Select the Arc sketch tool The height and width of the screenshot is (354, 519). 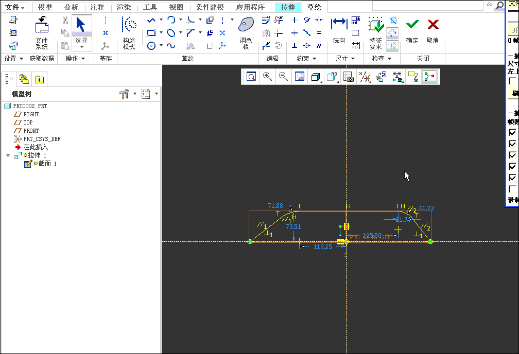(171, 20)
